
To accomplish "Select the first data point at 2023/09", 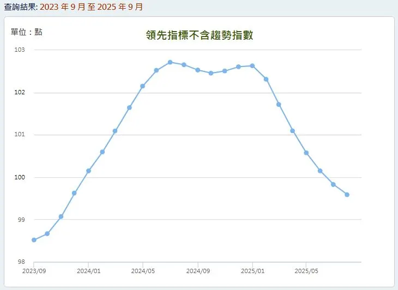I will click(x=34, y=240).
